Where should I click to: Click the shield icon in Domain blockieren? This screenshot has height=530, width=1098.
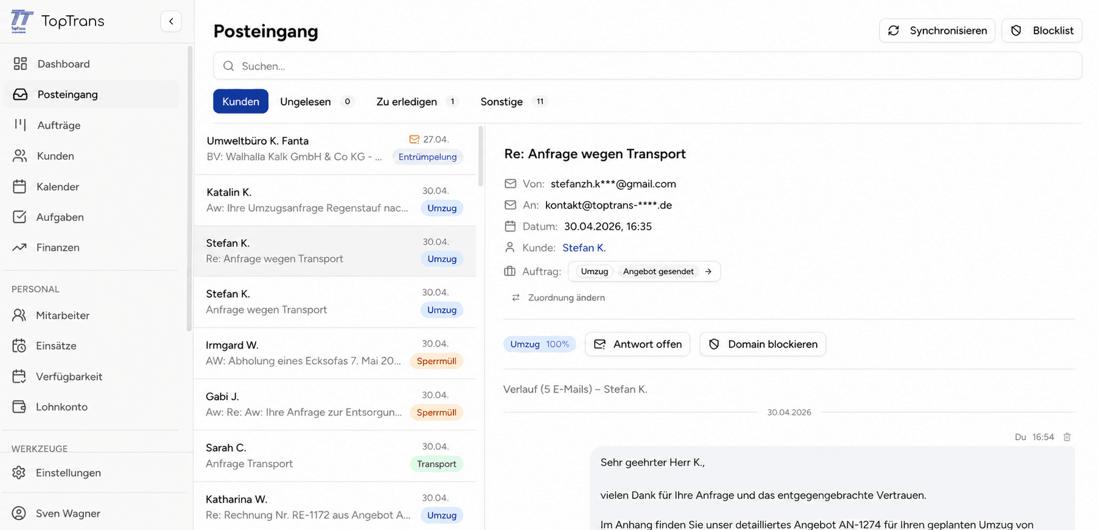pyautogui.click(x=714, y=344)
